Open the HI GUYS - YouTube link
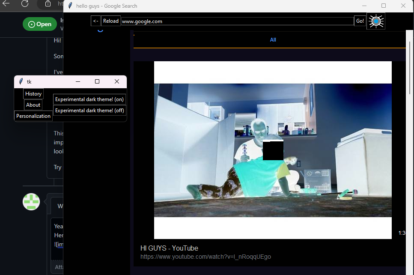The image size is (414, 275). [169, 248]
